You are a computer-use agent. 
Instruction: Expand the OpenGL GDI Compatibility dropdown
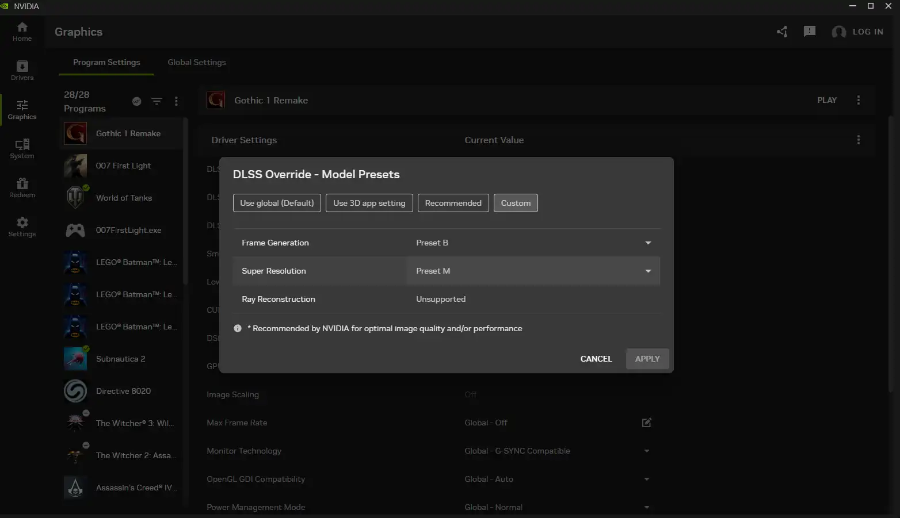(x=647, y=479)
